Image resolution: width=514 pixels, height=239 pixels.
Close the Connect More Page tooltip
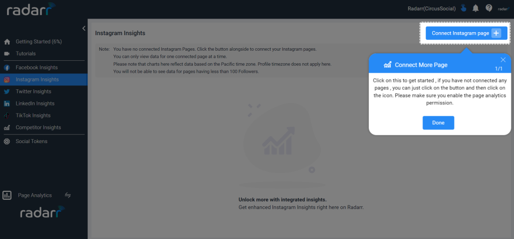[x=503, y=60]
